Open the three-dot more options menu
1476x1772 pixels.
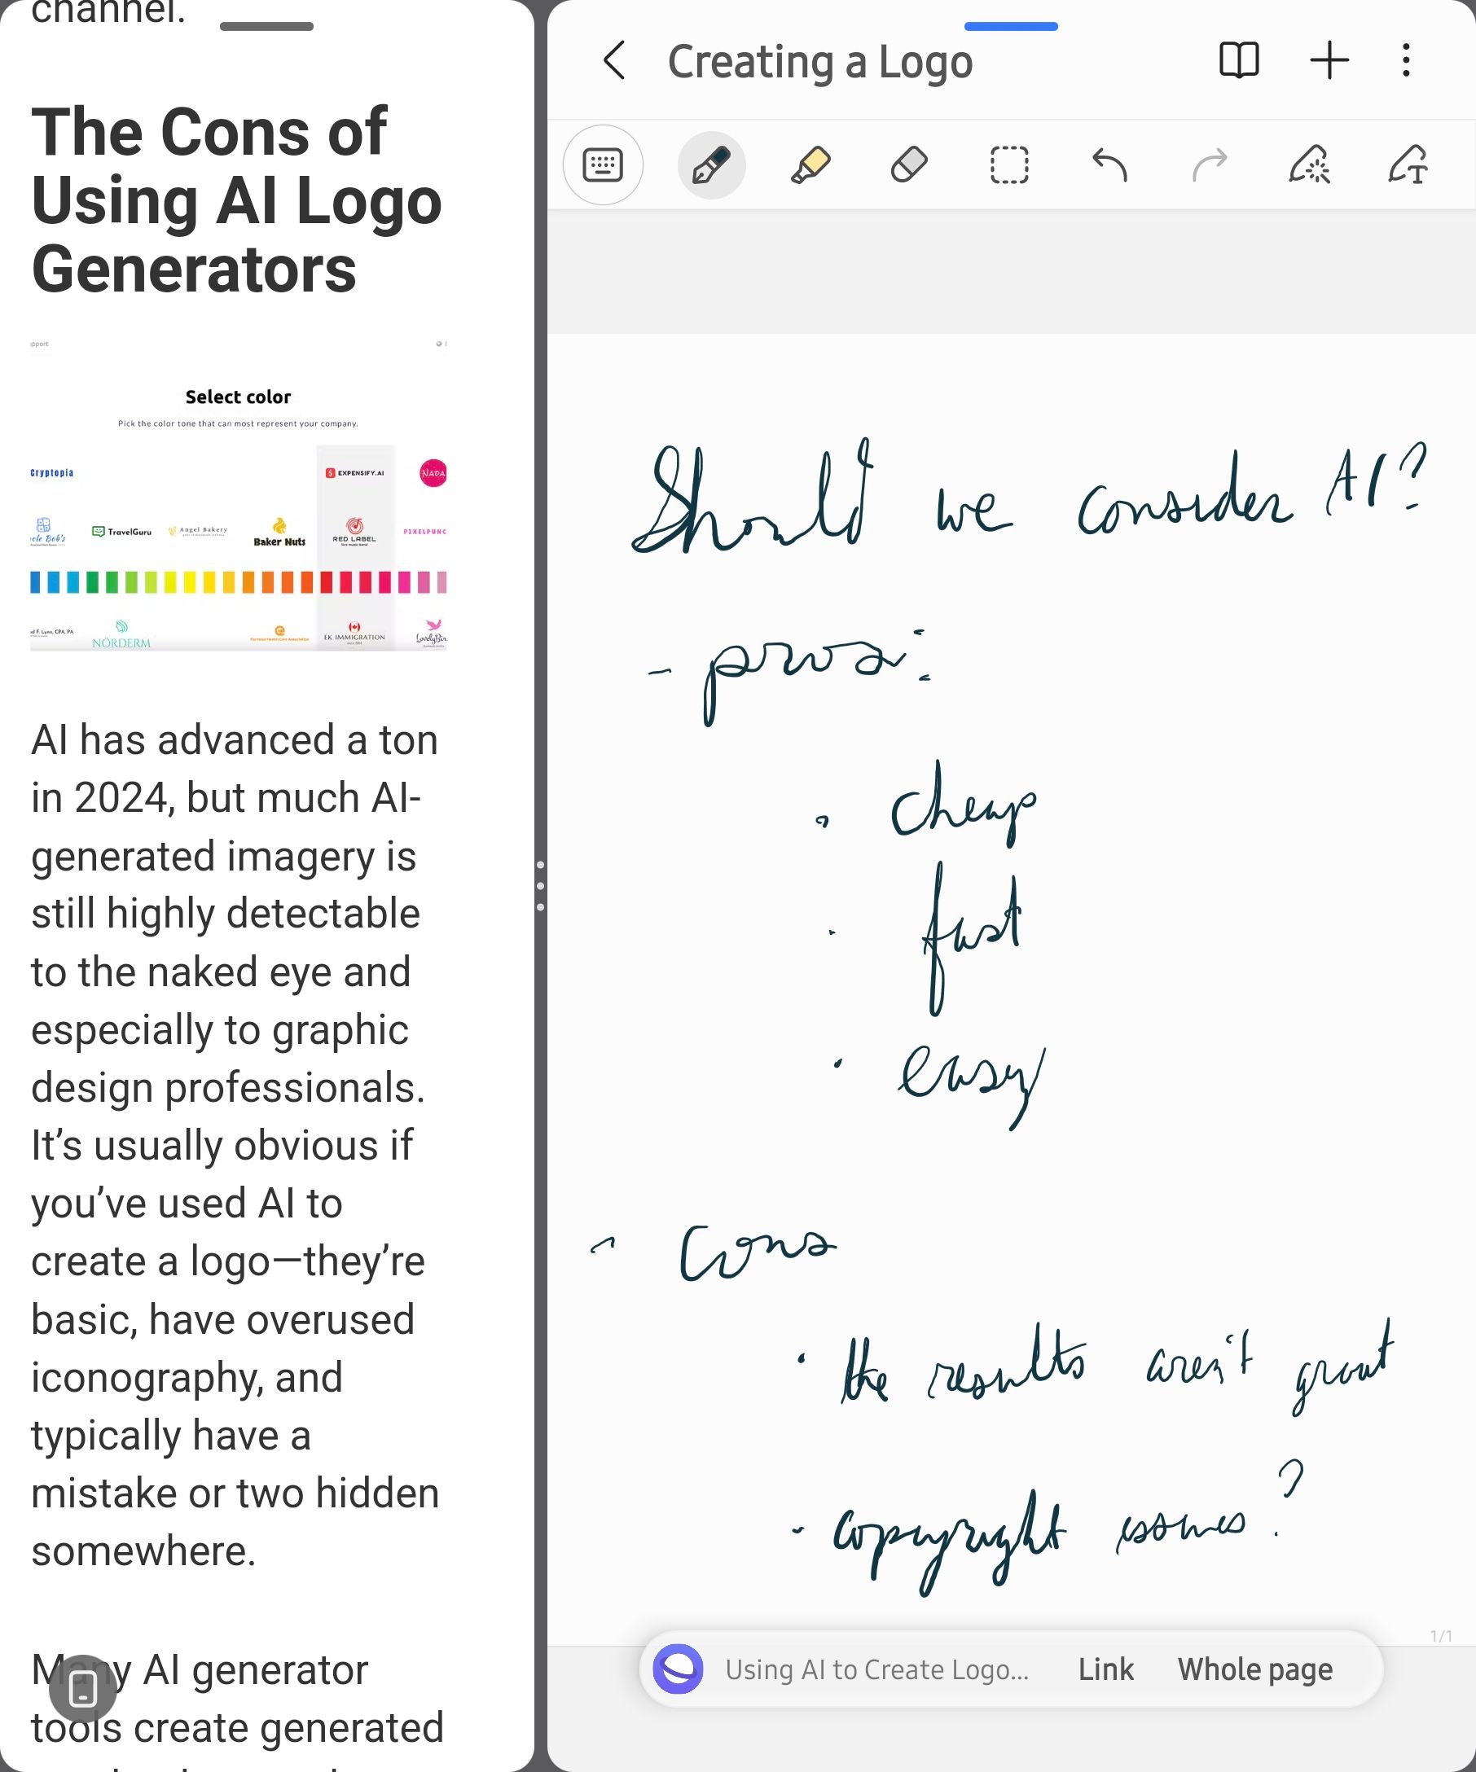[1406, 61]
